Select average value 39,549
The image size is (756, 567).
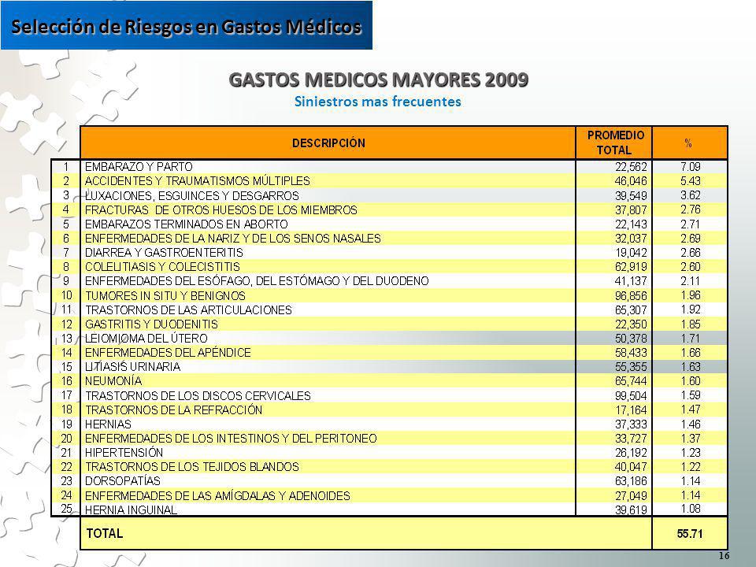coord(631,196)
